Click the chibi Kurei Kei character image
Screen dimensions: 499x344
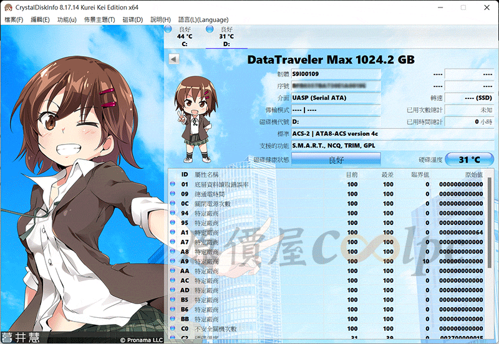pyautogui.click(x=195, y=120)
